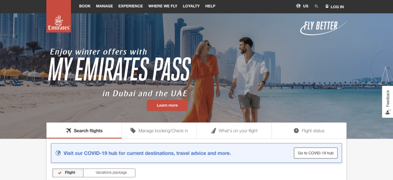Image resolution: width=393 pixels, height=180 pixels.
Task: Open the Feedback side tab
Action: coord(387,102)
